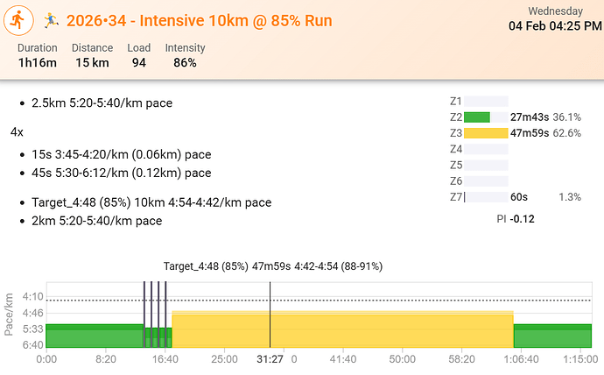
Task: Click the 31:27 cursor label on the time axis
Action: 269,359
